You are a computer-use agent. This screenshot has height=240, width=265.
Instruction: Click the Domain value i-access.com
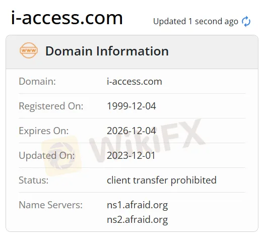point(135,82)
